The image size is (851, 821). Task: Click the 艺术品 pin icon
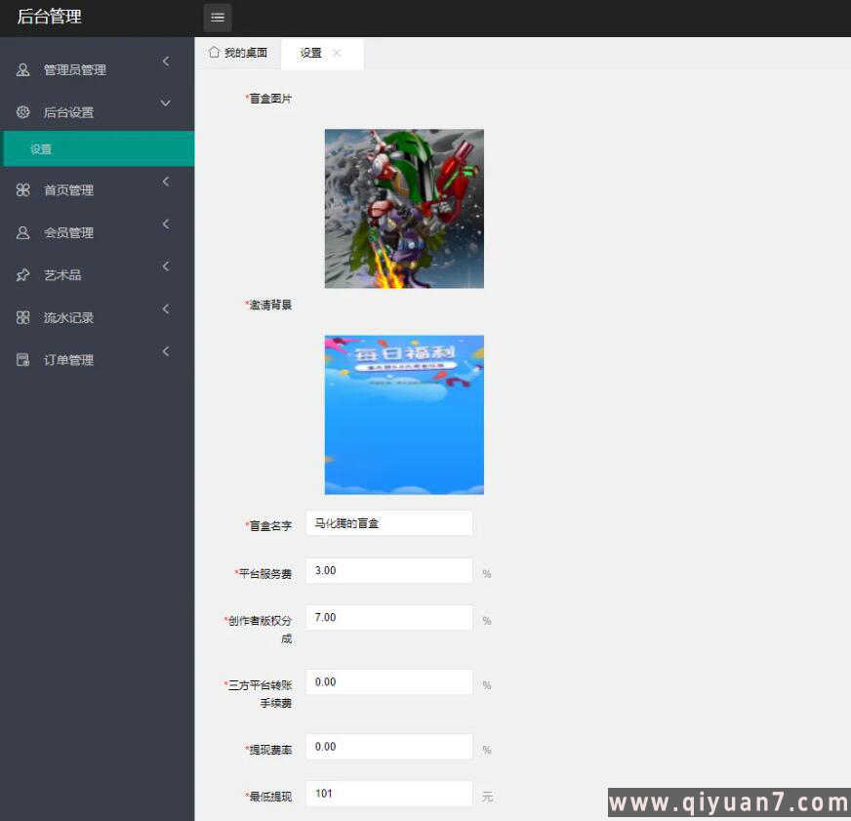click(x=23, y=275)
